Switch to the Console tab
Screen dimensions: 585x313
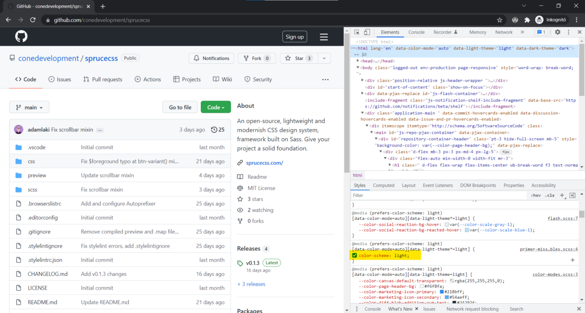pyautogui.click(x=416, y=32)
